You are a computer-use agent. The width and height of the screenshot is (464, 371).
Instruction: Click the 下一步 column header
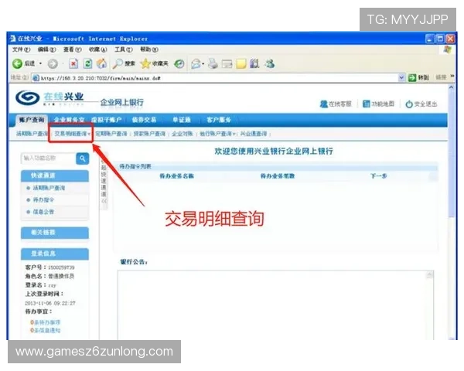pos(379,176)
